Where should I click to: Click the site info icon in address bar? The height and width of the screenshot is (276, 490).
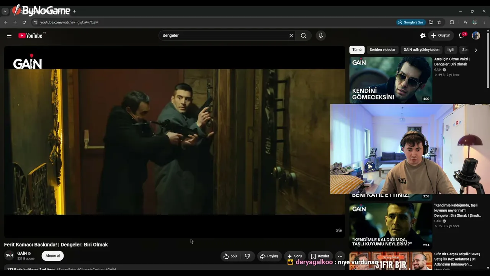pos(35,22)
